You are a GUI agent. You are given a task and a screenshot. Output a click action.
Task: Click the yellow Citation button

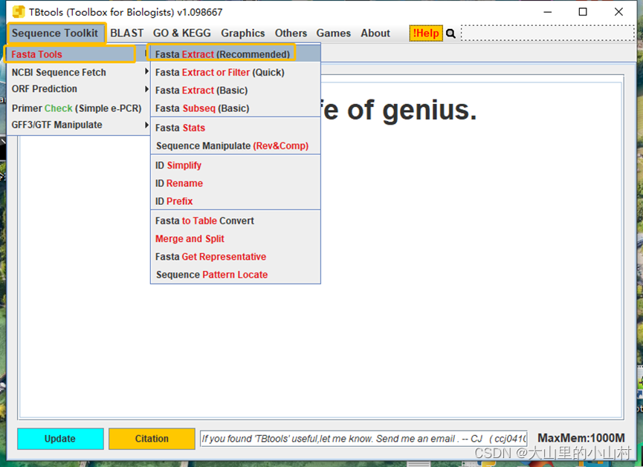[152, 439]
